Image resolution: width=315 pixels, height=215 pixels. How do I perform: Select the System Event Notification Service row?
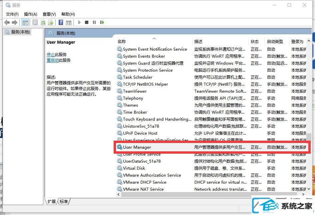(x=211, y=49)
